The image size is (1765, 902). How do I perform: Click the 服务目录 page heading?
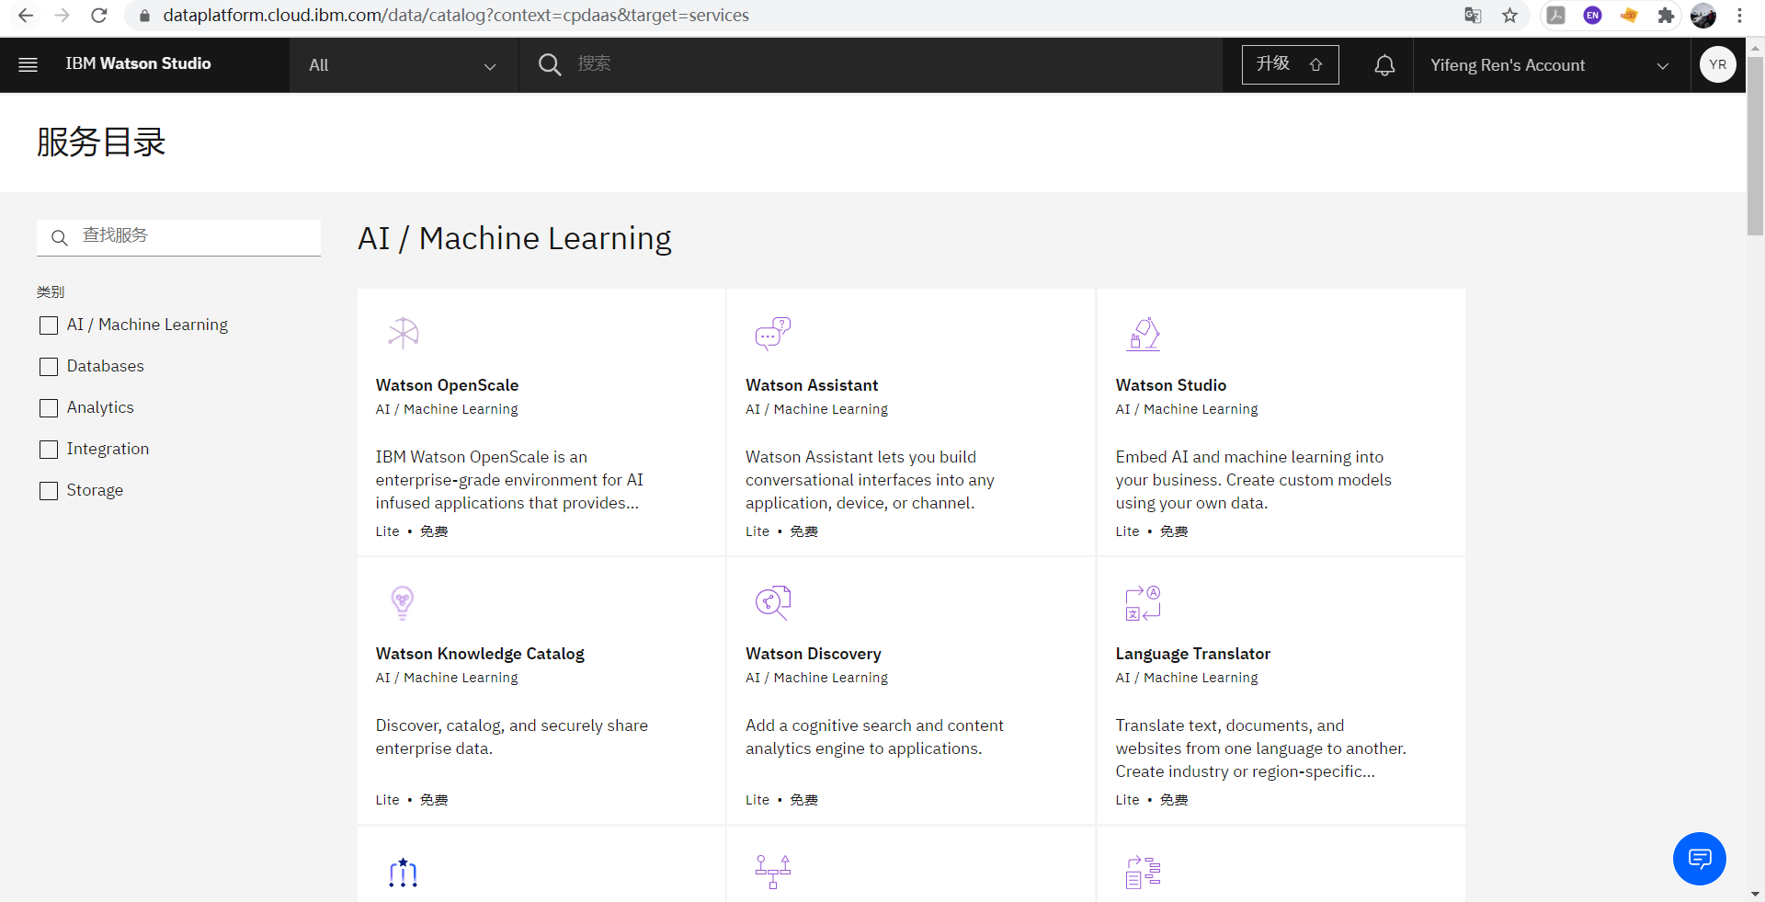point(101,143)
